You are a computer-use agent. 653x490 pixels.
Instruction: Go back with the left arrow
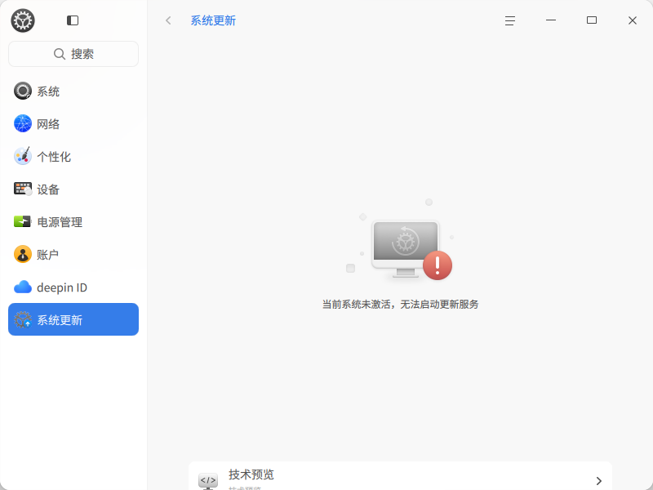168,20
